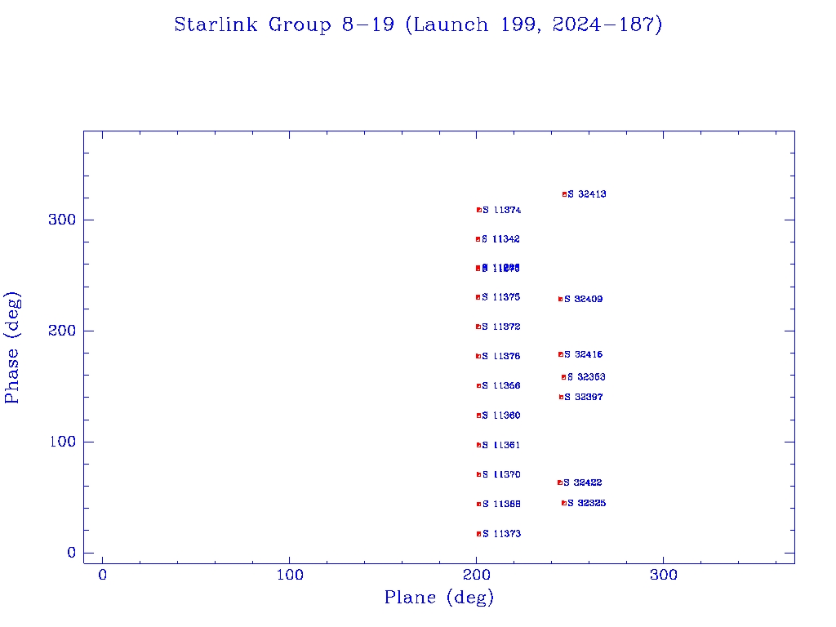Click the S 11376 satellite label
The width and height of the screenshot is (836, 627).
point(500,356)
